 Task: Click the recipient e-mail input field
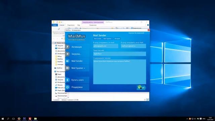[x=133, y=46]
